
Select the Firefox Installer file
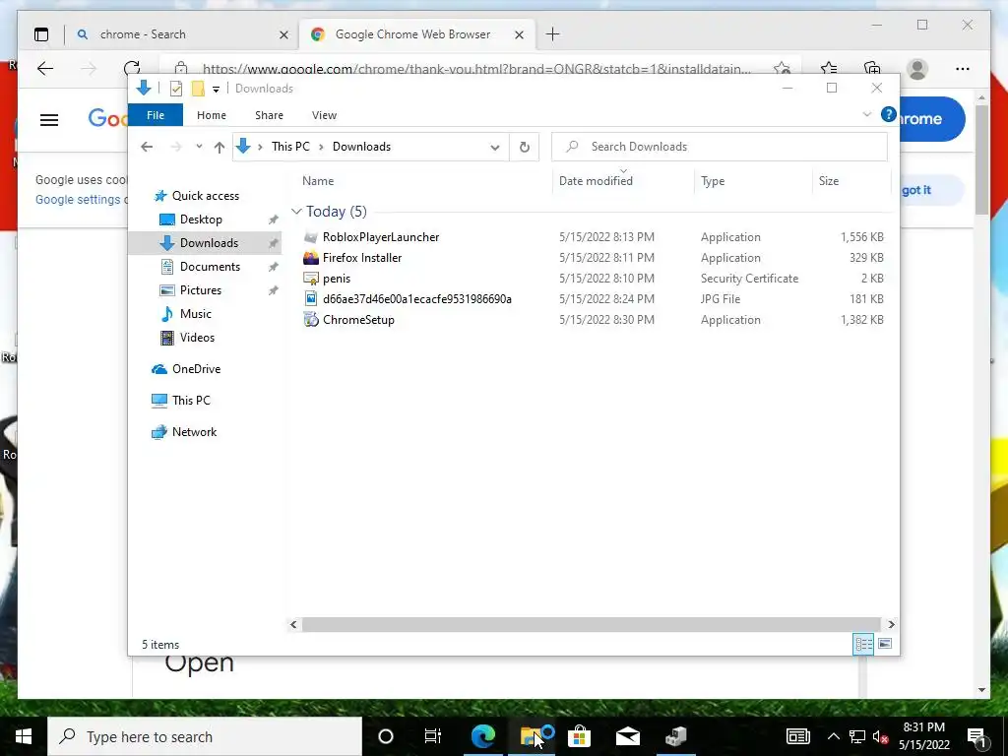point(362,258)
